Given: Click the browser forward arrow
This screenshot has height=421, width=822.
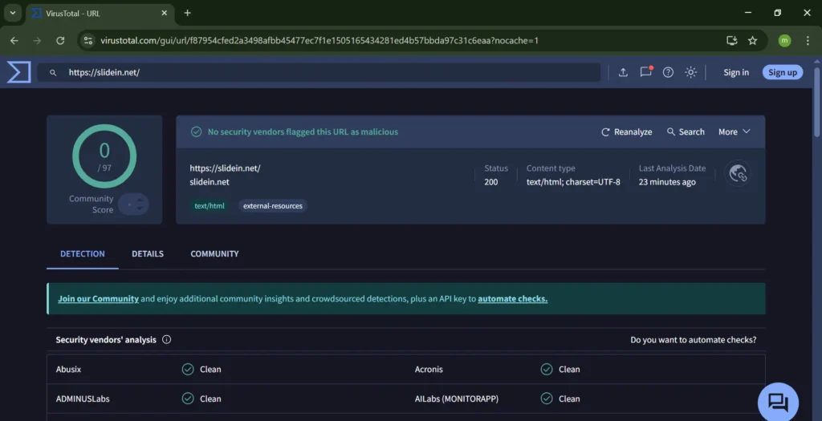Looking at the screenshot, I should 37,40.
